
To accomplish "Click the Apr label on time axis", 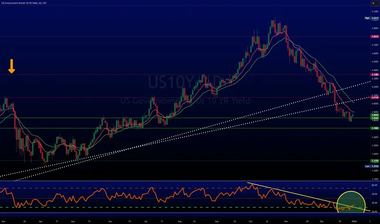I will 41,221.
